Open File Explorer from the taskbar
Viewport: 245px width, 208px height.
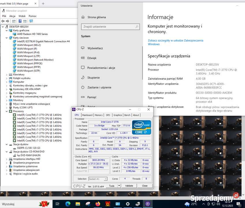click(x=78, y=204)
